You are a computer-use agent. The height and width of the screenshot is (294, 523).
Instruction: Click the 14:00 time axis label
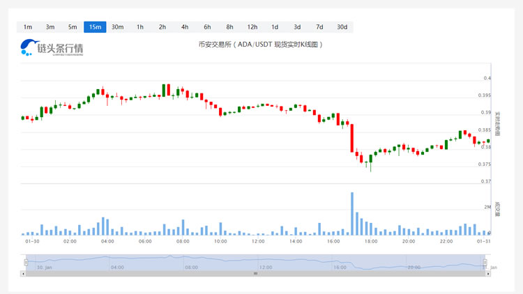(x=296, y=241)
